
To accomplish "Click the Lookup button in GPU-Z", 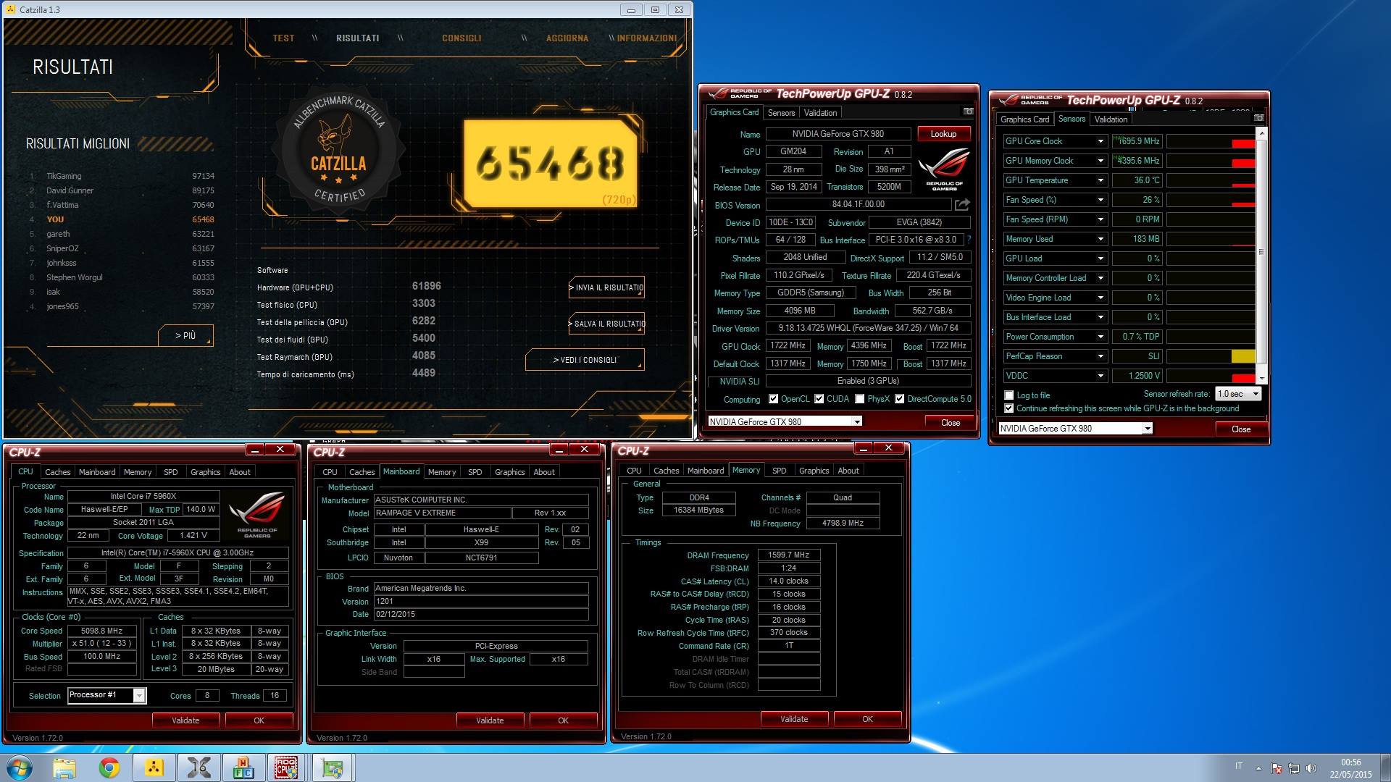I will click(x=943, y=134).
